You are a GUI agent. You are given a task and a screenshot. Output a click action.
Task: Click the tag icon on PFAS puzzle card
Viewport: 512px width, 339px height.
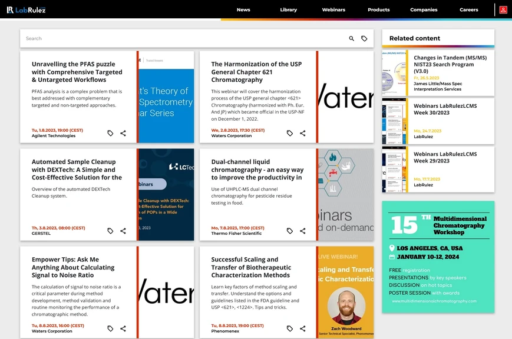click(110, 134)
